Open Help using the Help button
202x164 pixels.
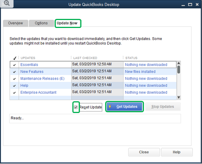point(177,152)
